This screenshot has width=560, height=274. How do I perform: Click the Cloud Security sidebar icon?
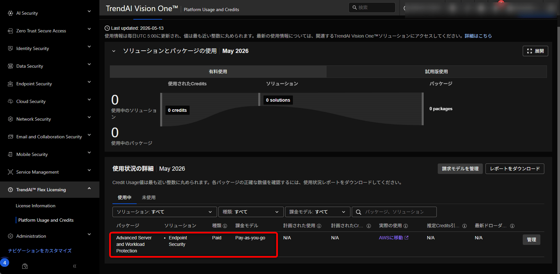10,101
